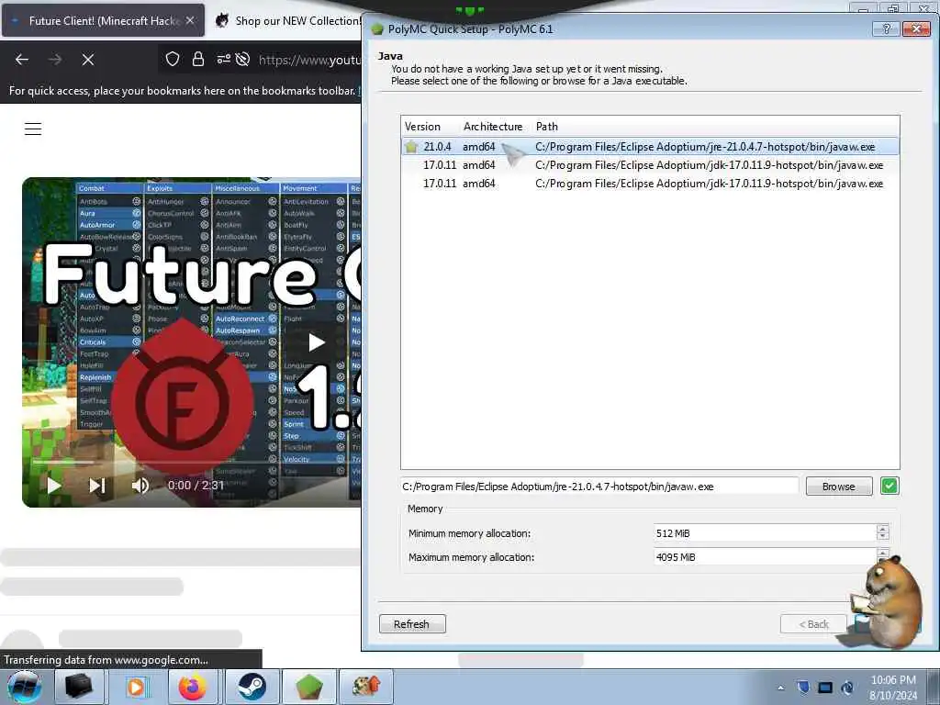
Task: Close the Future Client browser tab
Action: pos(190,20)
